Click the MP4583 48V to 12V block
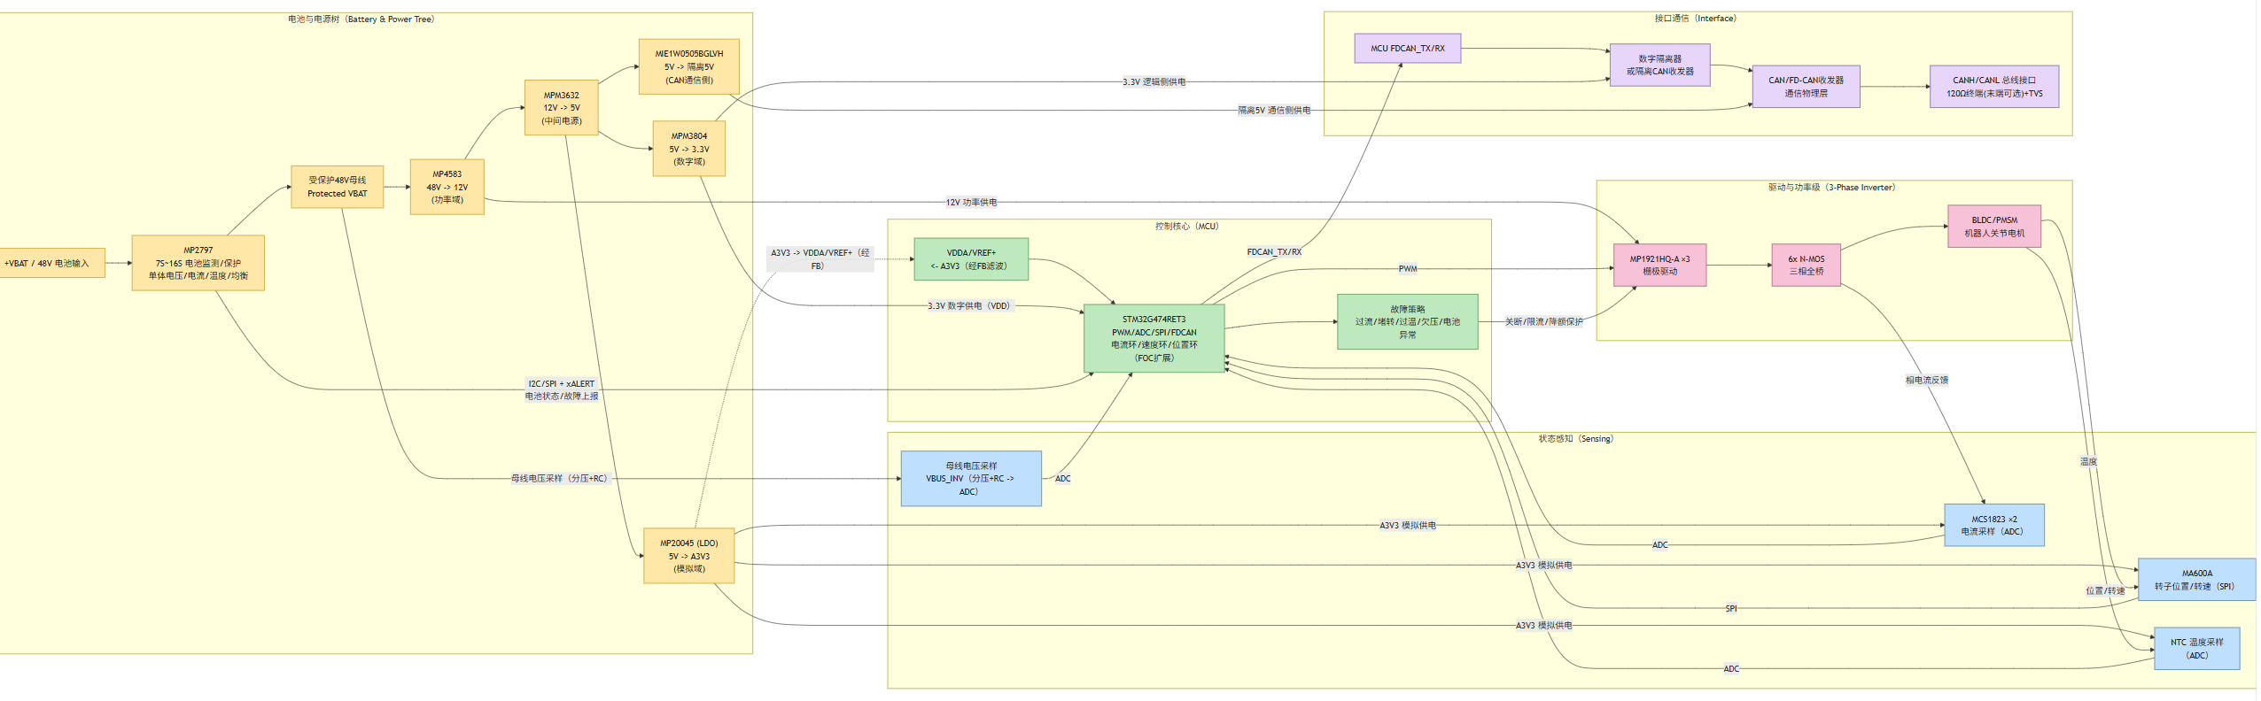This screenshot has width=2261, height=701. tap(447, 187)
